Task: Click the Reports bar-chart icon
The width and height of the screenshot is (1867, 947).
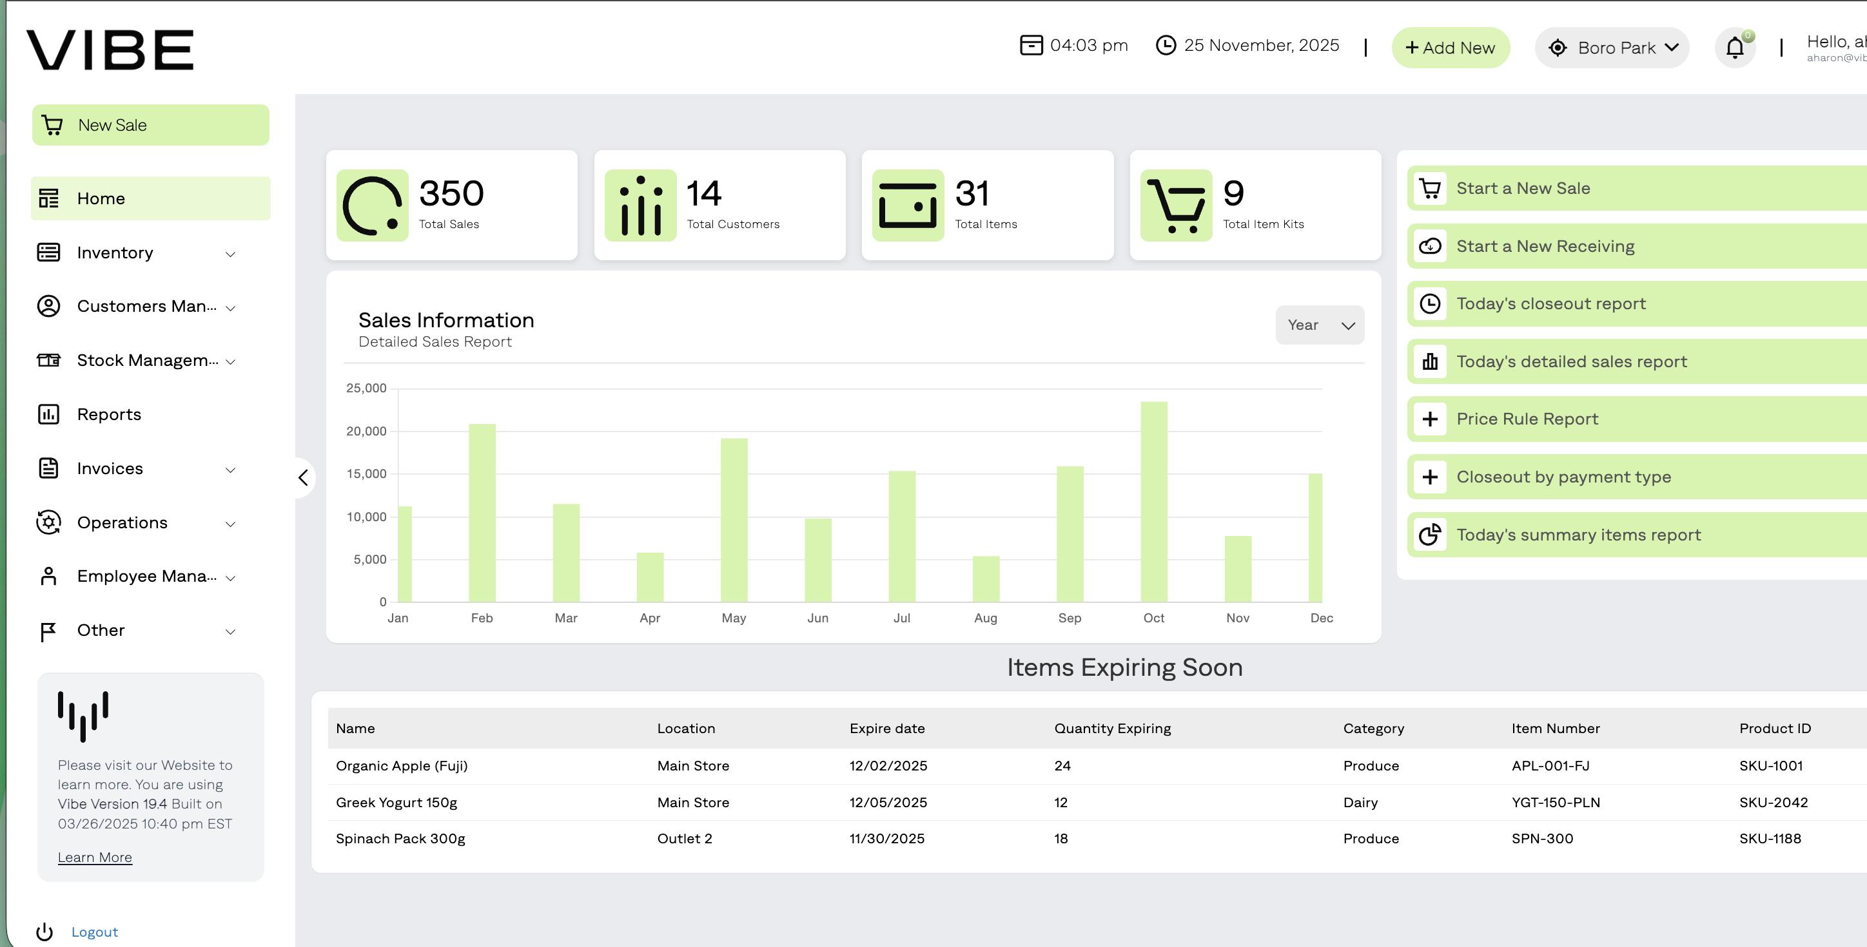Action: click(48, 414)
